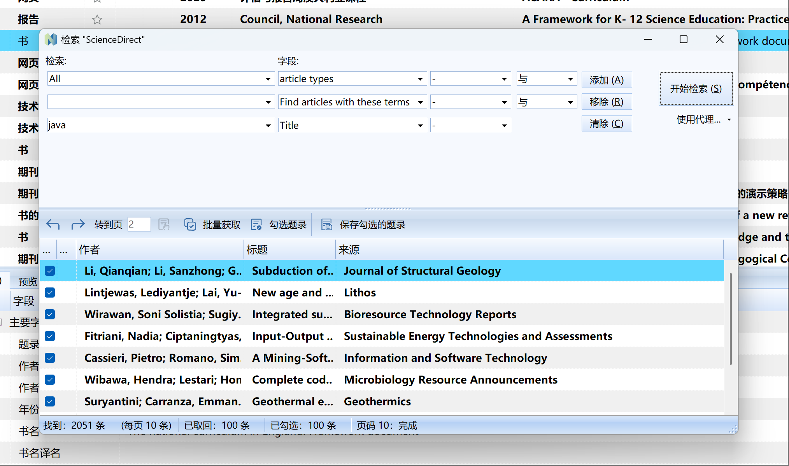This screenshot has width=789, height=466.
Task: Sort results by 来源 column header
Action: coord(530,249)
